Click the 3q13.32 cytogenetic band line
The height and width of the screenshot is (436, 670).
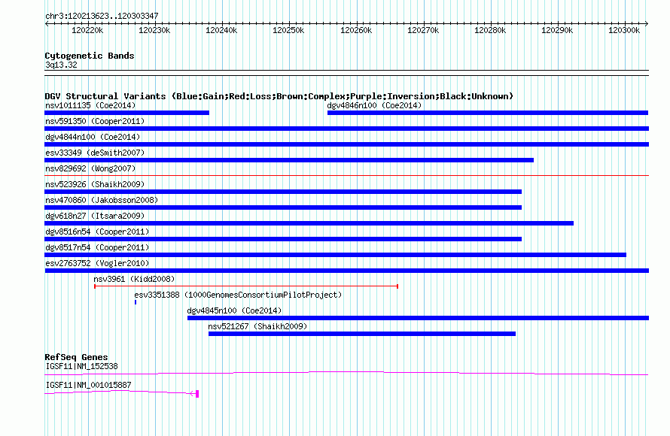[x=346, y=73]
